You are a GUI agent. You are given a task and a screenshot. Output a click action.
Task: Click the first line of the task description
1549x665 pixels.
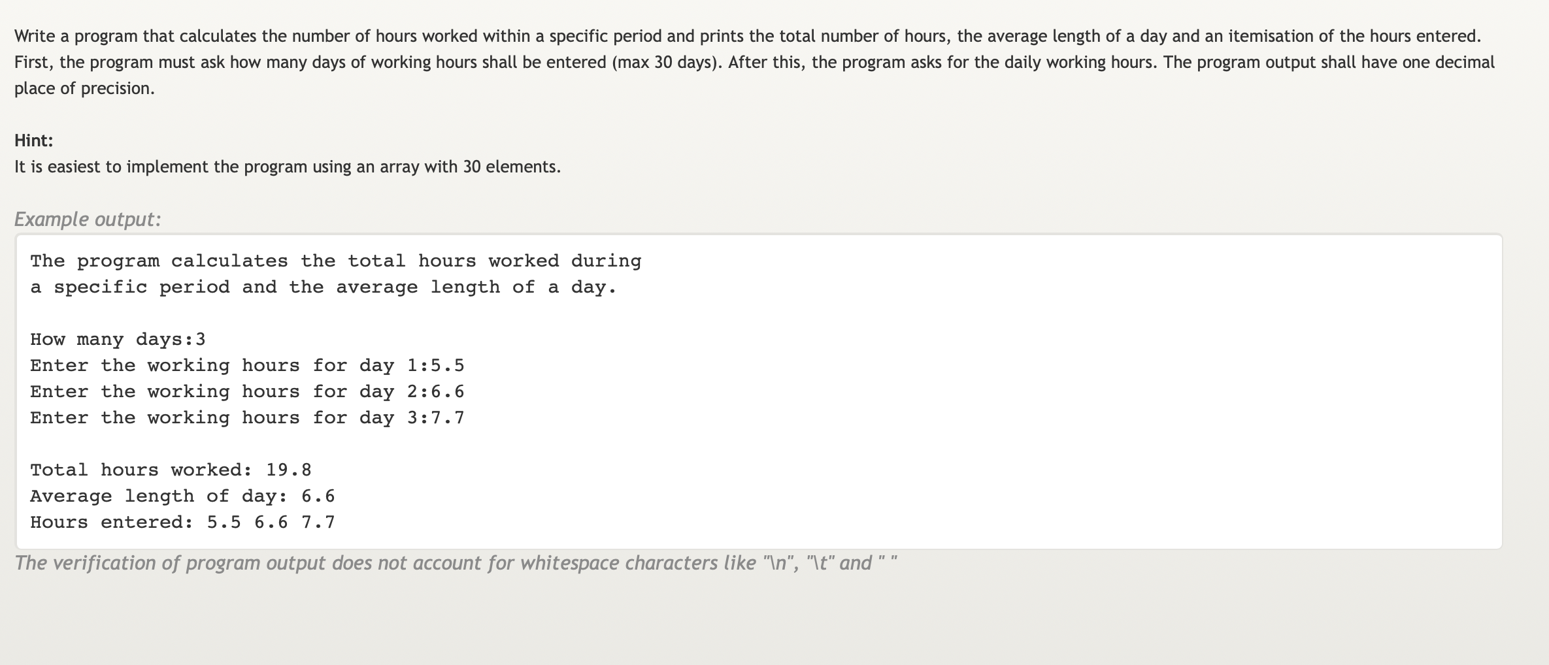coord(748,36)
